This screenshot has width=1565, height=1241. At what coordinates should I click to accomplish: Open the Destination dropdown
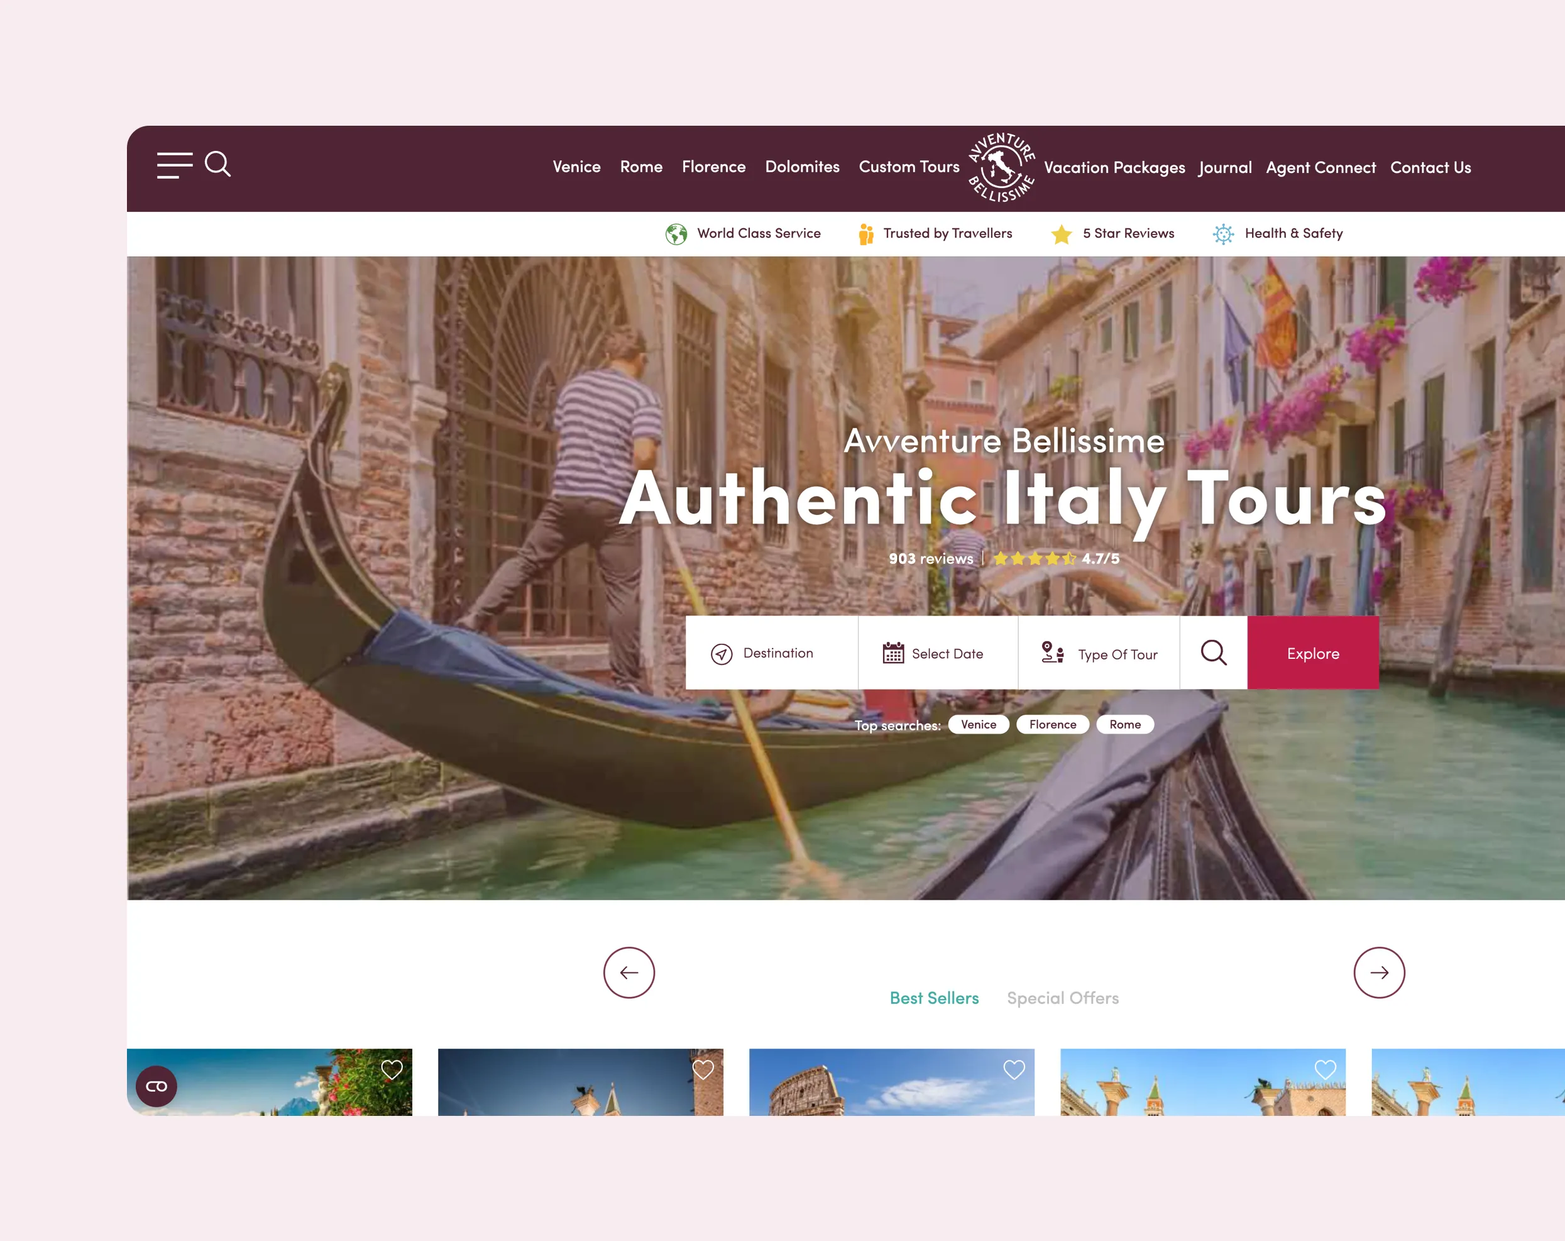pos(772,653)
